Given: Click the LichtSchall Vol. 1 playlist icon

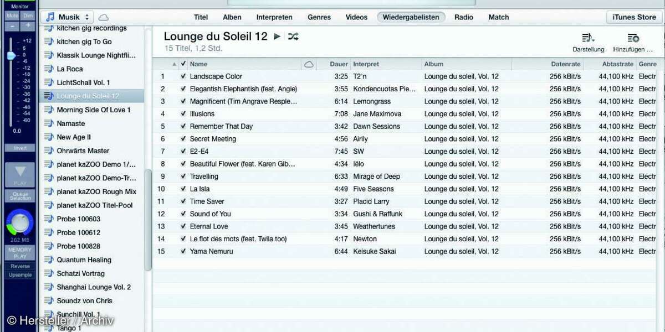Looking at the screenshot, I should point(49,82).
